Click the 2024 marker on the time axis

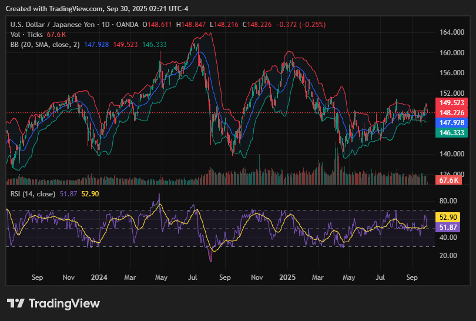click(x=99, y=276)
